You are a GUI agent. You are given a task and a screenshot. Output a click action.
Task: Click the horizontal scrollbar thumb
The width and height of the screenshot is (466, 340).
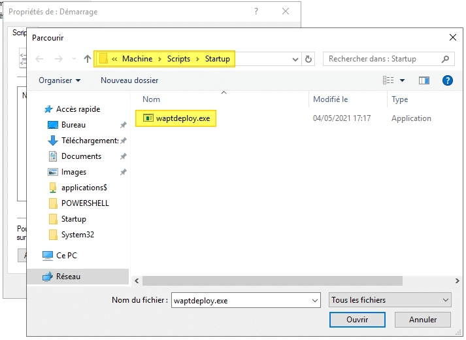[x=273, y=281]
